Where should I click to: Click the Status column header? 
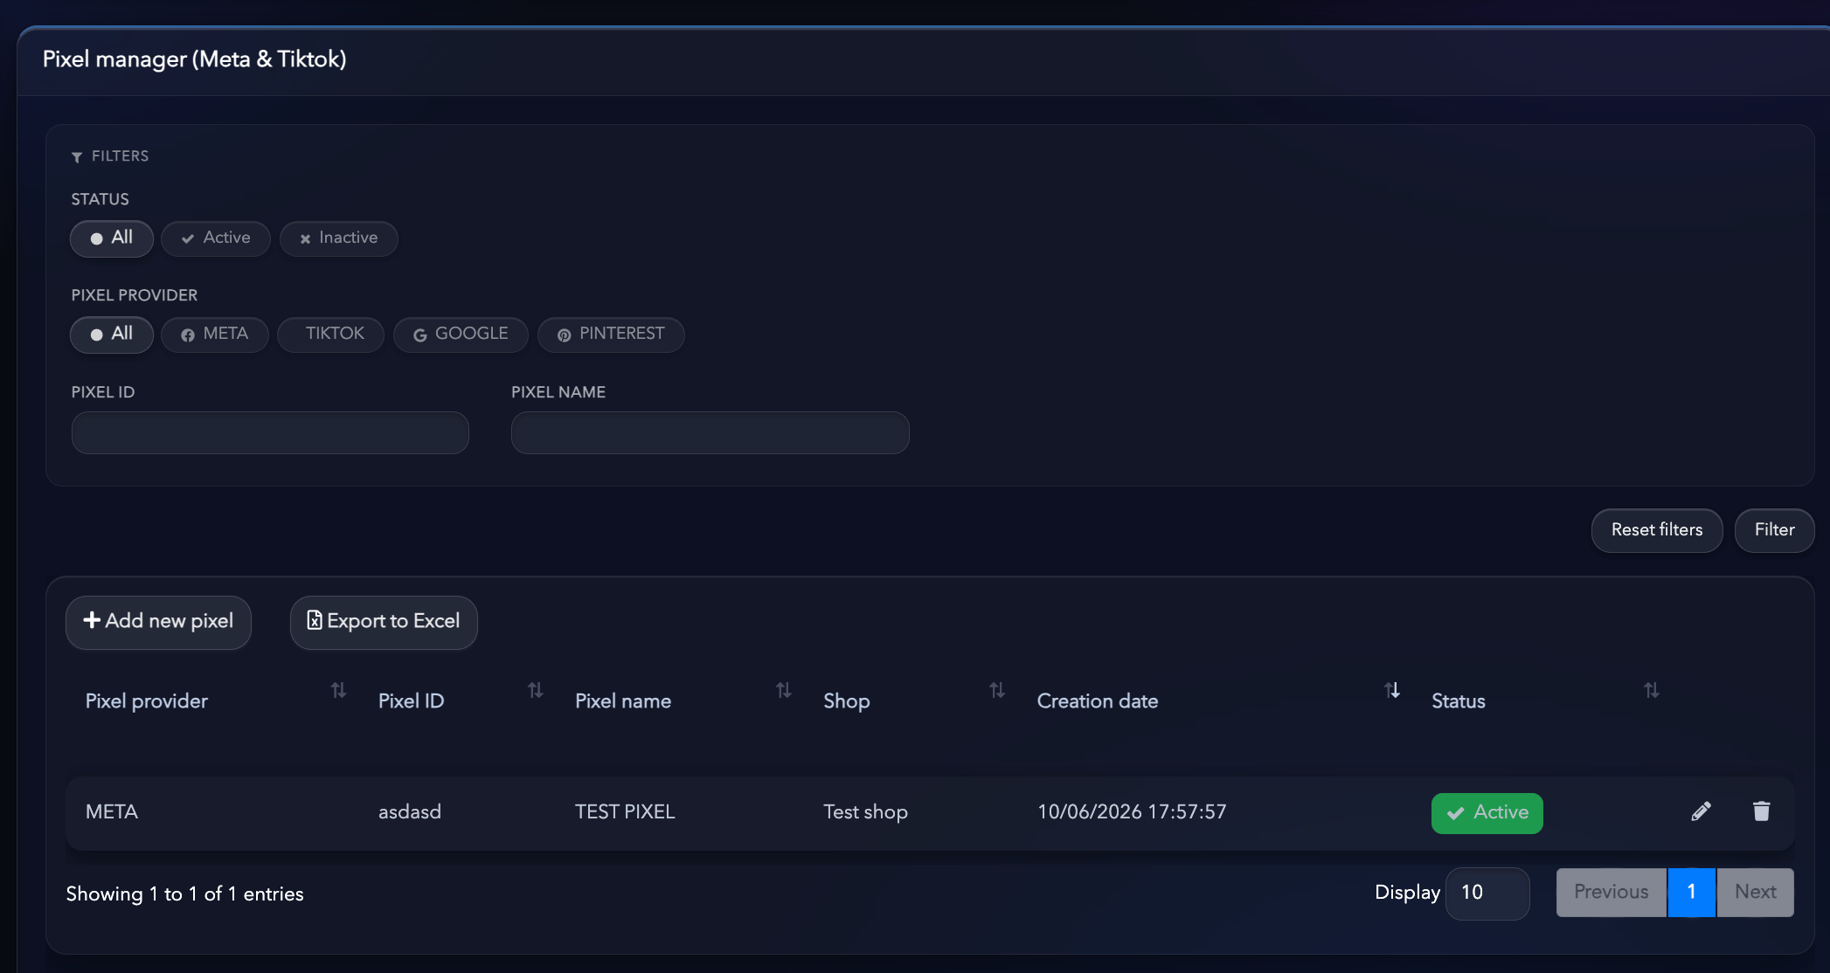1459,701
